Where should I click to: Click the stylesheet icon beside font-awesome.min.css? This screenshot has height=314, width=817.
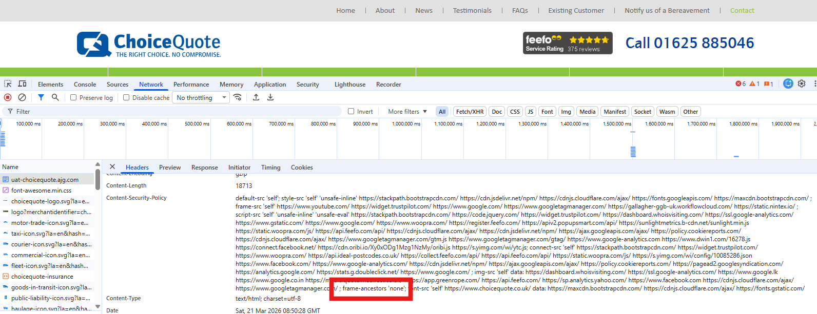6,191
